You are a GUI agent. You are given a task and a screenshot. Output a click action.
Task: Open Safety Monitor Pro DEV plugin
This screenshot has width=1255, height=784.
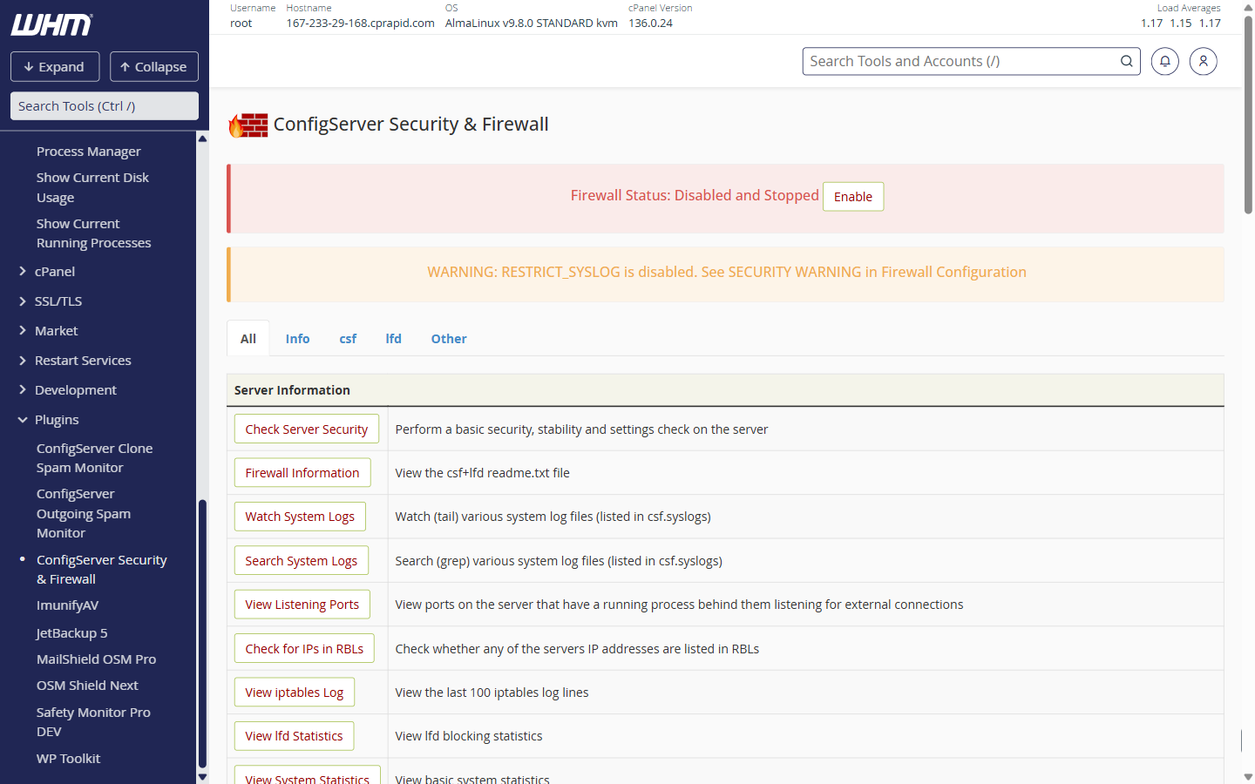click(x=93, y=722)
